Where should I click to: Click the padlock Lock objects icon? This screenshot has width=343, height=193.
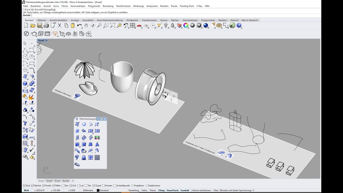(x=173, y=25)
